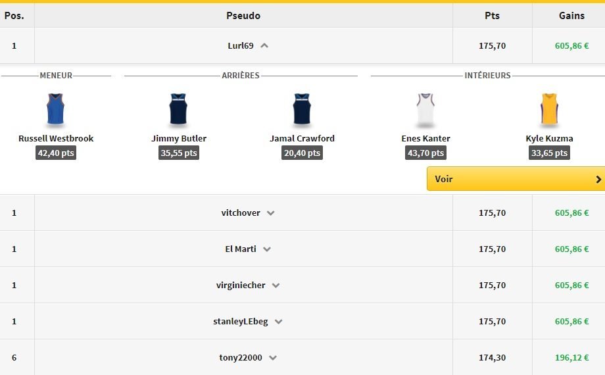The height and width of the screenshot is (375, 605).
Task: Click tony22000's 196,12 € gains value
Action: 571,358
